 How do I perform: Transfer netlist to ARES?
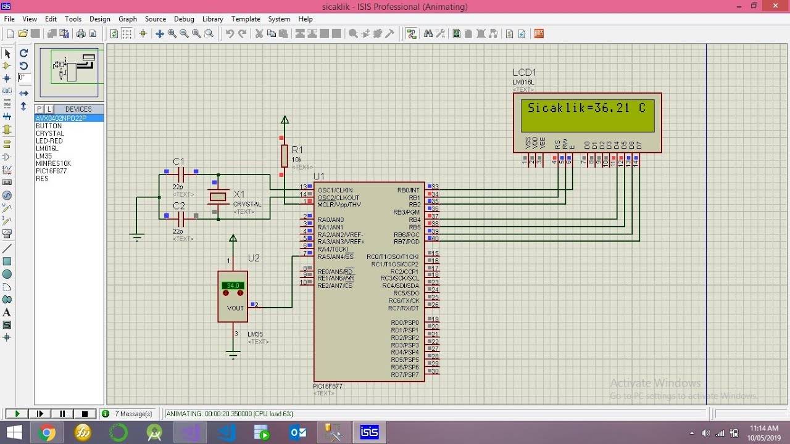(539, 34)
